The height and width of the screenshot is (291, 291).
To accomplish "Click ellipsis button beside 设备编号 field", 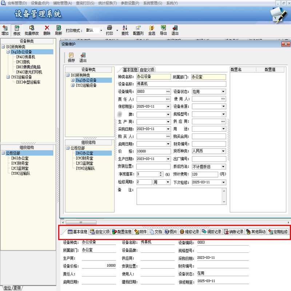I will tap(168, 92).
